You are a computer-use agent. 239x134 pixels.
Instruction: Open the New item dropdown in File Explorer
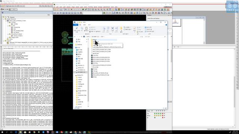(x=127, y=28)
